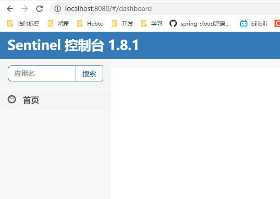Open the orange C bookmark icon
The width and height of the screenshot is (280, 199).
[x=277, y=23]
